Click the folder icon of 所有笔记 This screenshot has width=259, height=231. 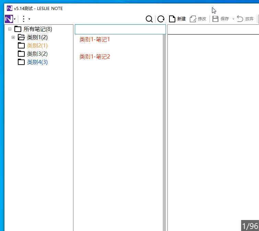point(18,29)
